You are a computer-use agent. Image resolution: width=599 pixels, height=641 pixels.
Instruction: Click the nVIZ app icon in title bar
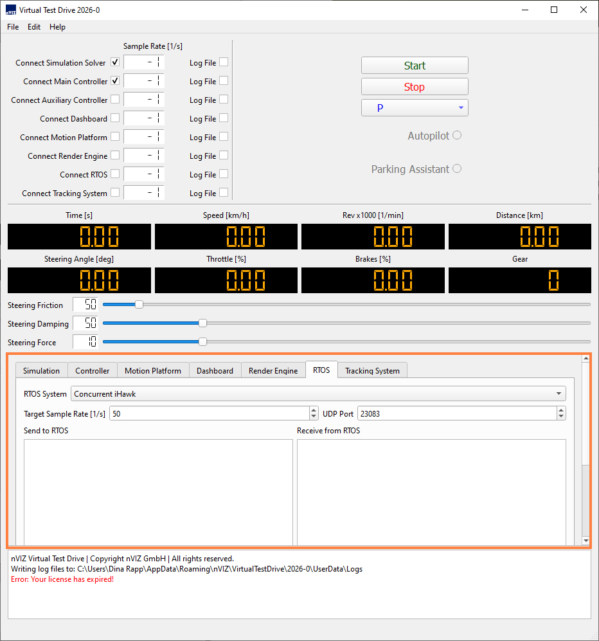click(11, 10)
